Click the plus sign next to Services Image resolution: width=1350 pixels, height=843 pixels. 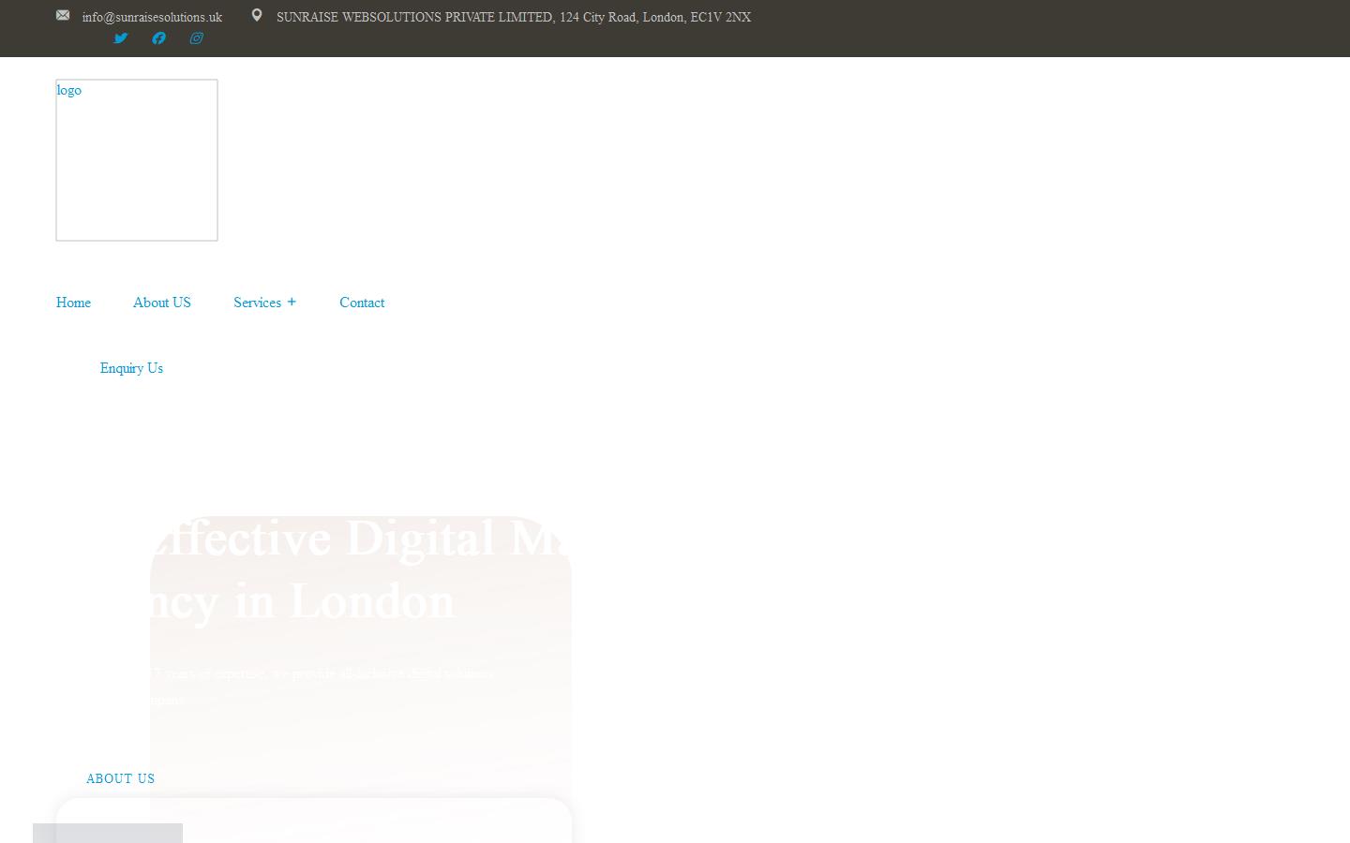point(292,302)
